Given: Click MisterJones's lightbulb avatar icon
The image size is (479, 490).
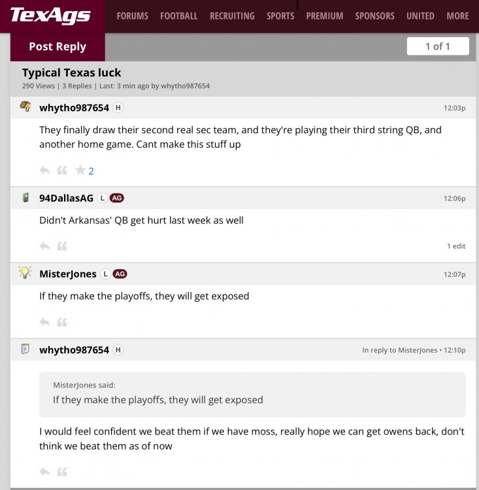Looking at the screenshot, I should [25, 273].
